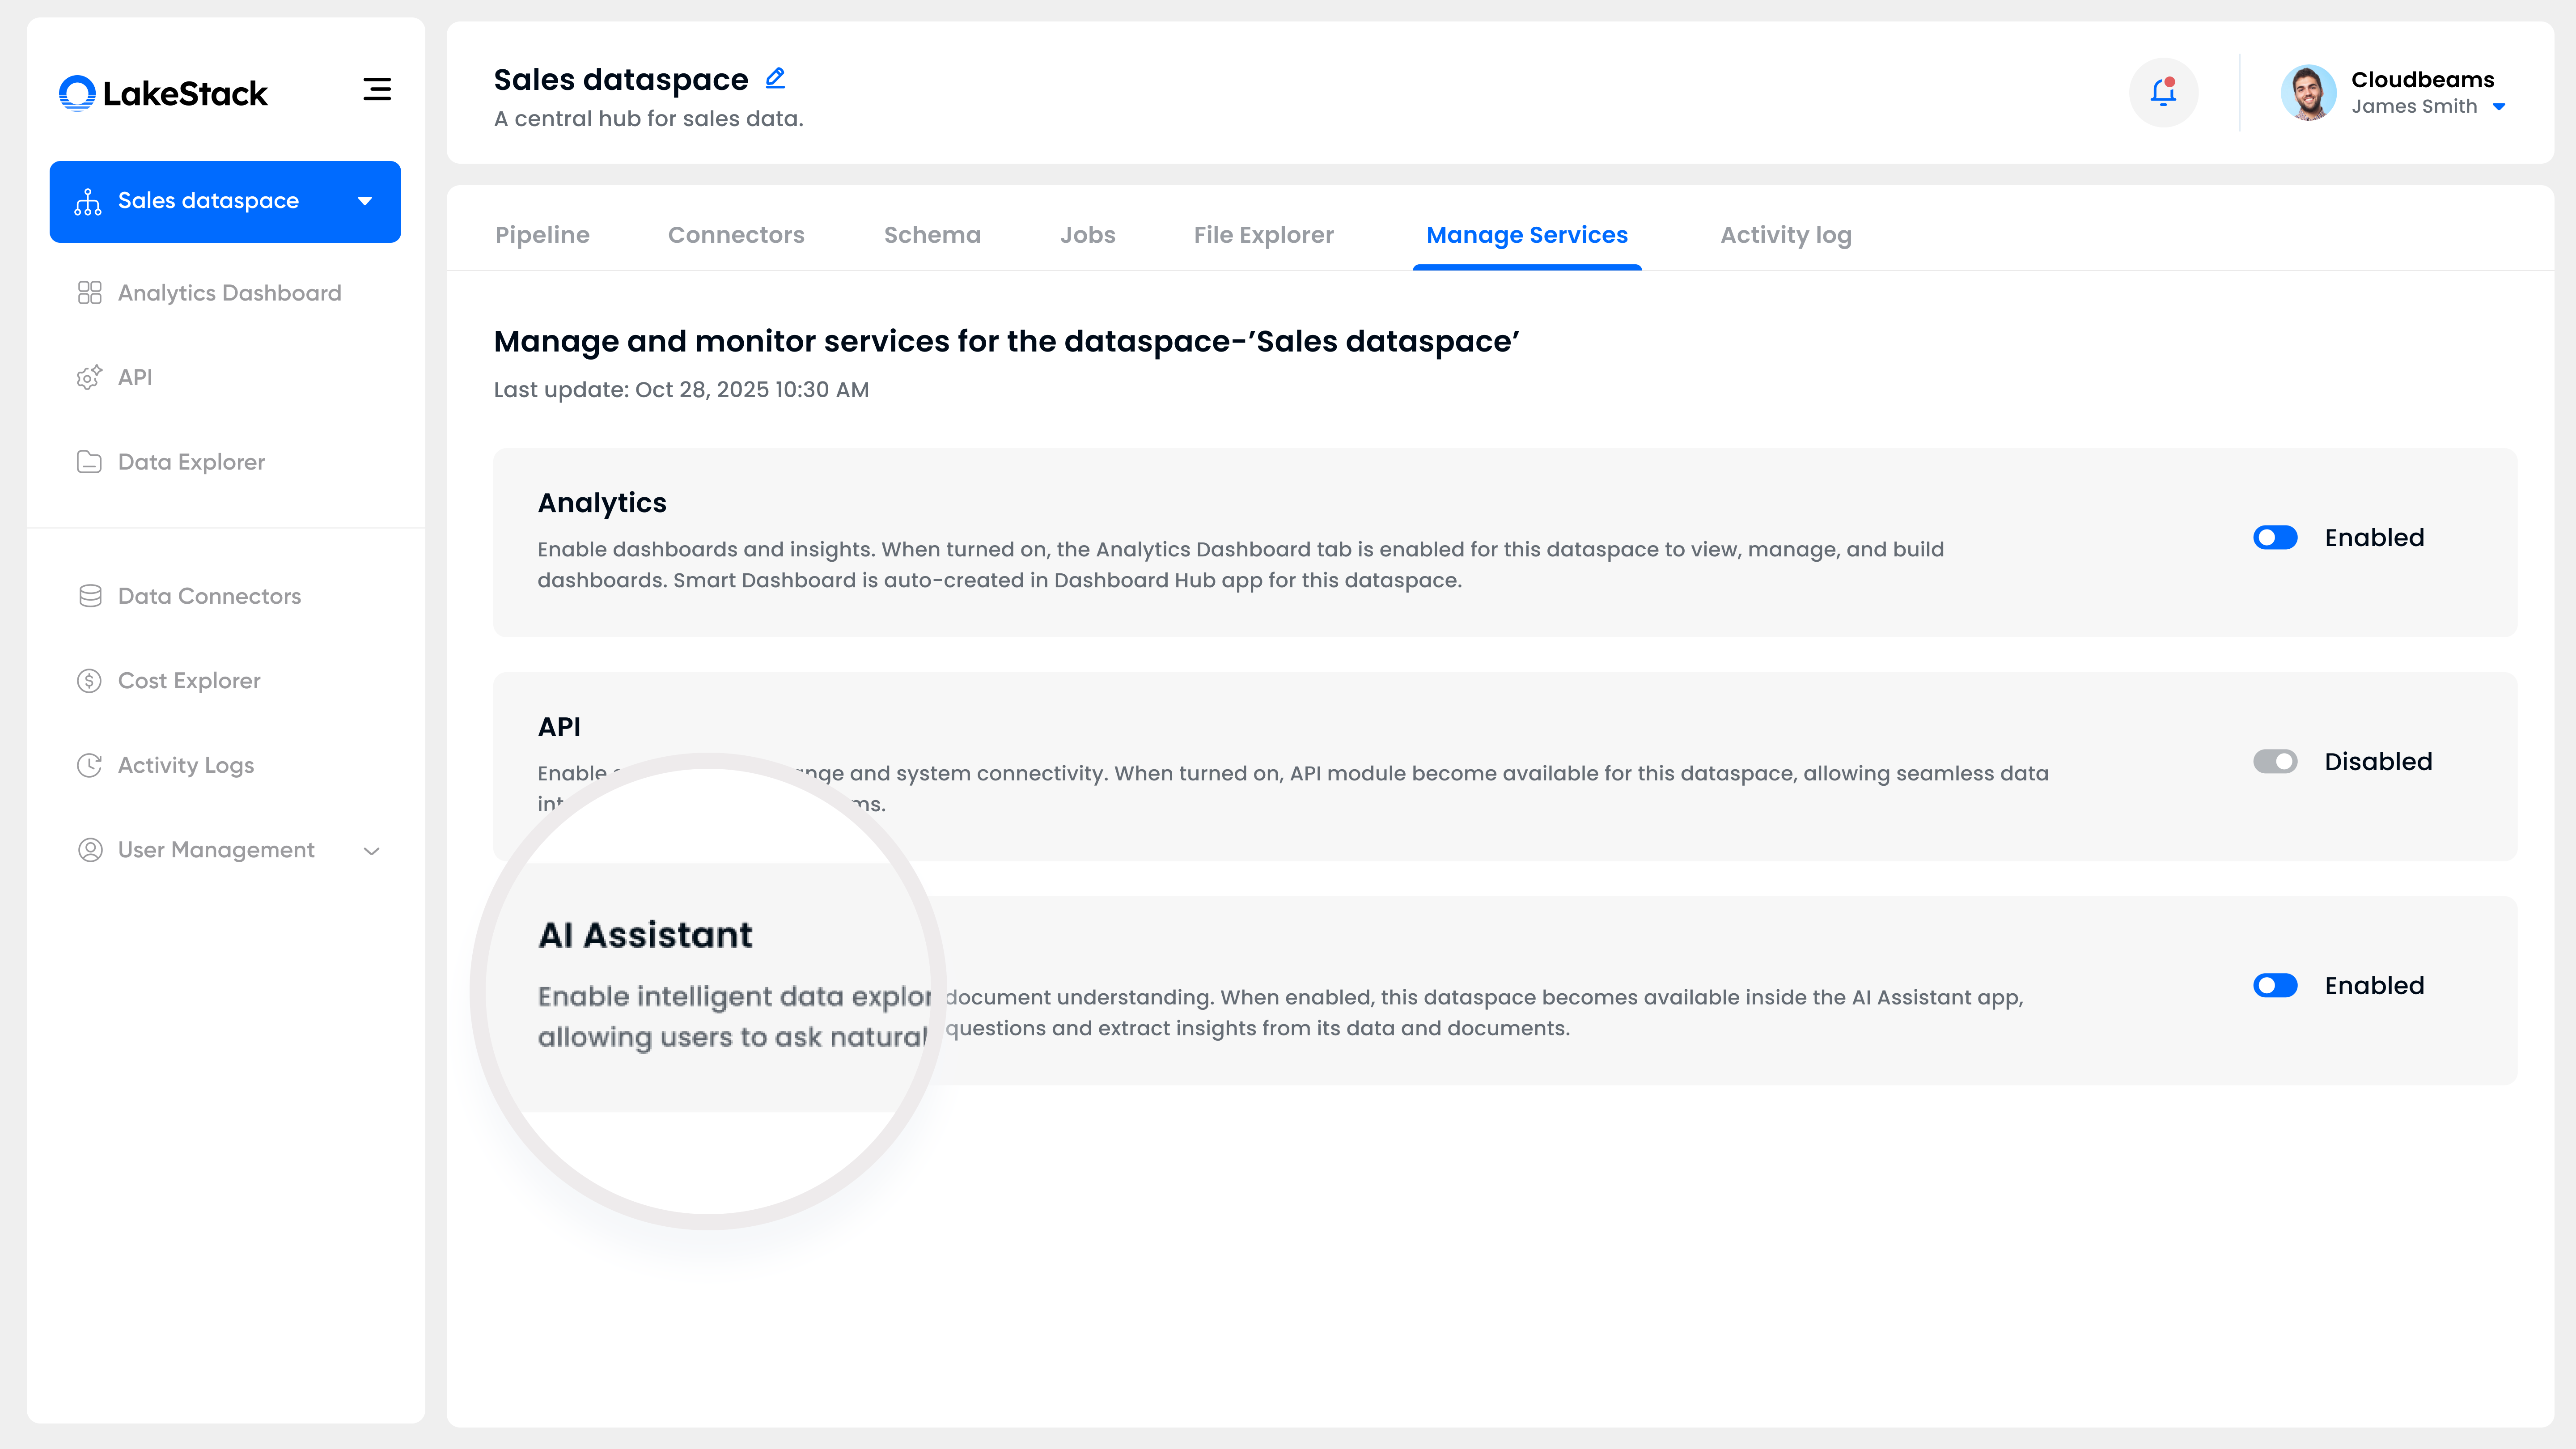
Task: Switch to the Activity log tab
Action: point(1785,235)
